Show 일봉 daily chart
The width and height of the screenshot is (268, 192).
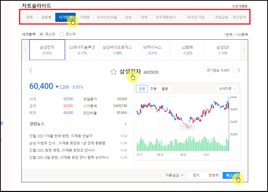tap(142, 89)
